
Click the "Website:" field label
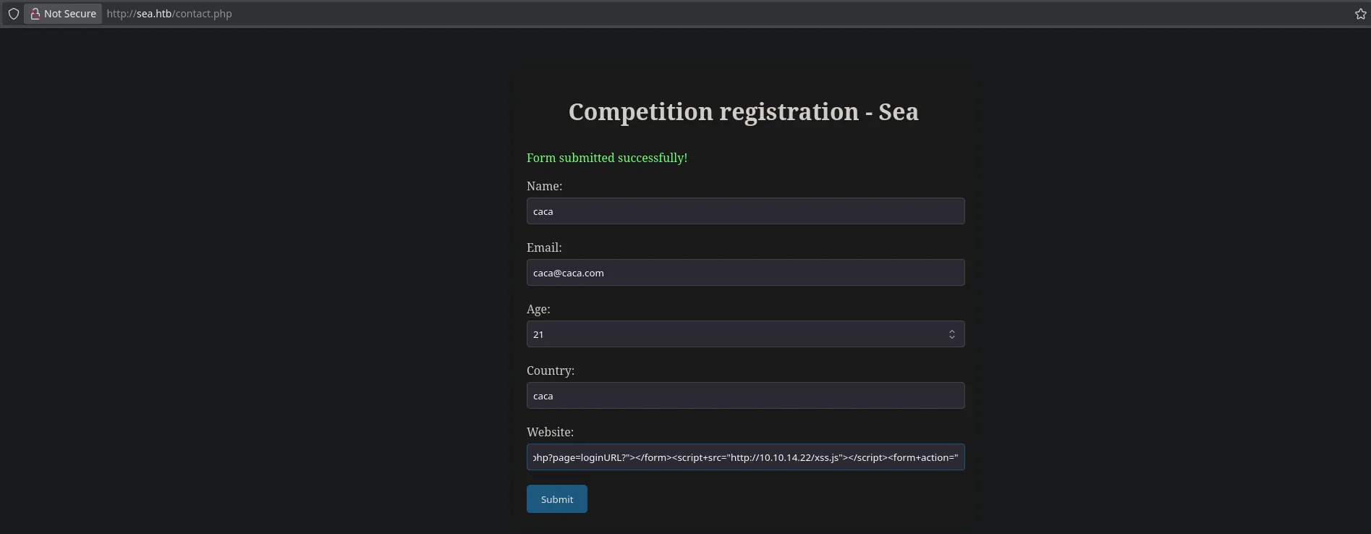[x=550, y=432]
